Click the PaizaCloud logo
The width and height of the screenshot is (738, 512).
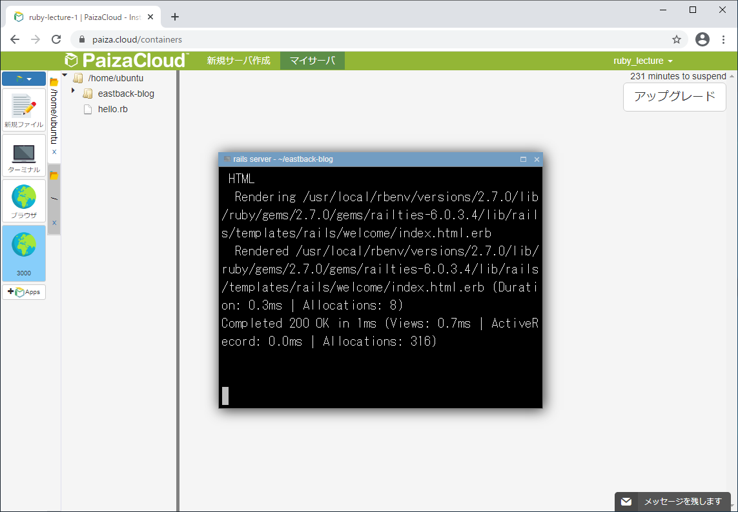coord(126,61)
